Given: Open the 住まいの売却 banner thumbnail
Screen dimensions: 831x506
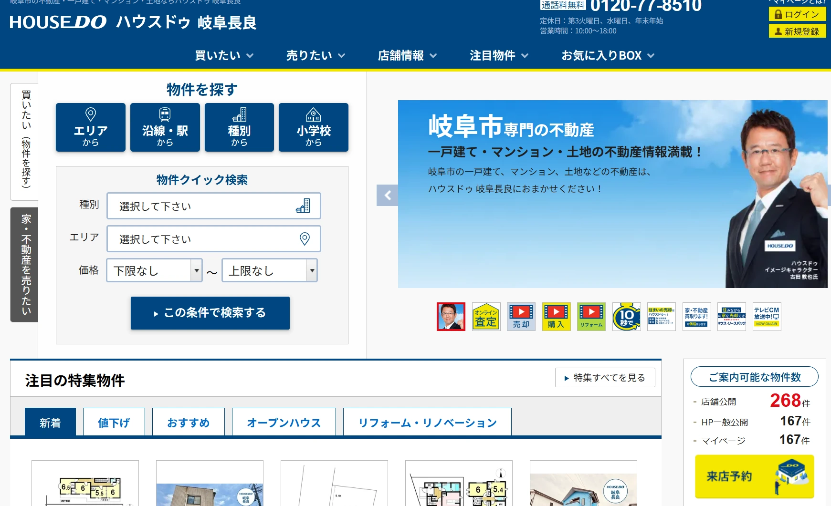Looking at the screenshot, I should point(662,317).
